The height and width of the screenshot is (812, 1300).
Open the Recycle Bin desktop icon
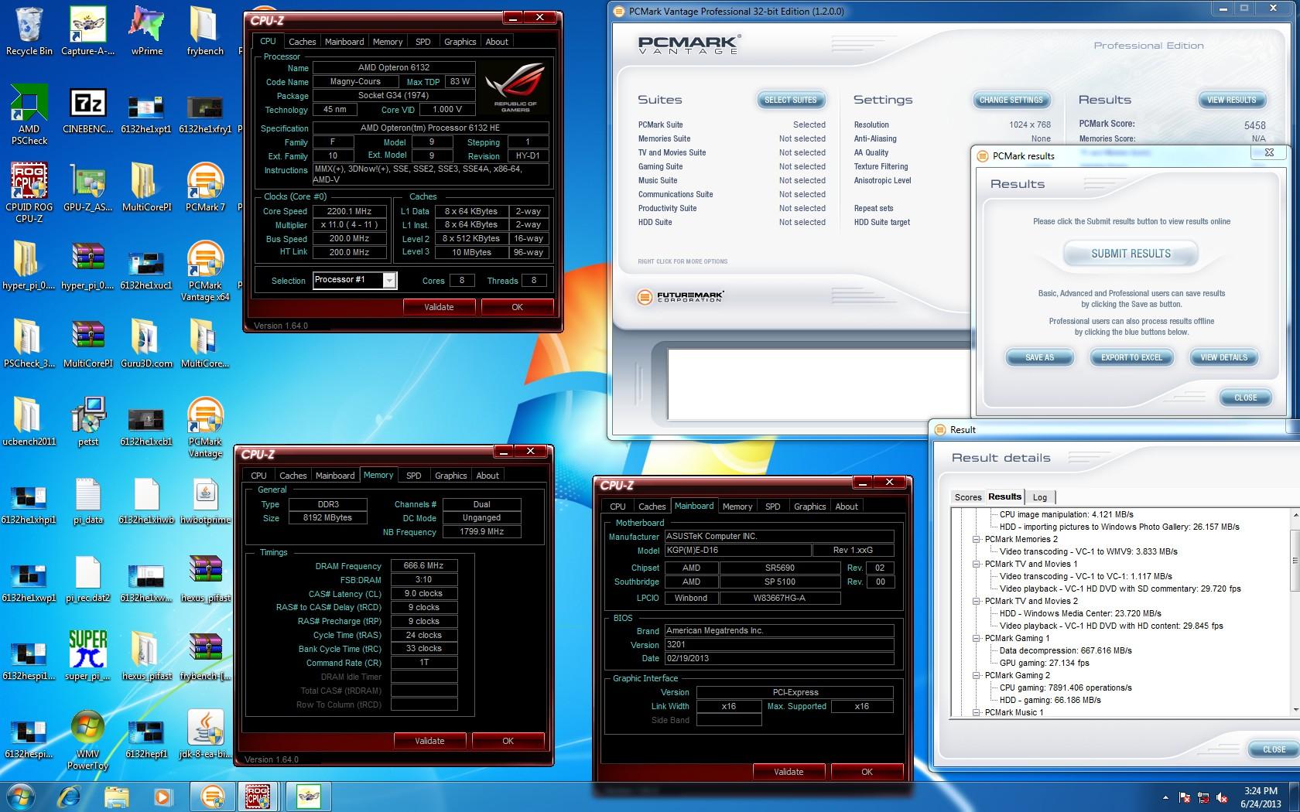[x=29, y=31]
